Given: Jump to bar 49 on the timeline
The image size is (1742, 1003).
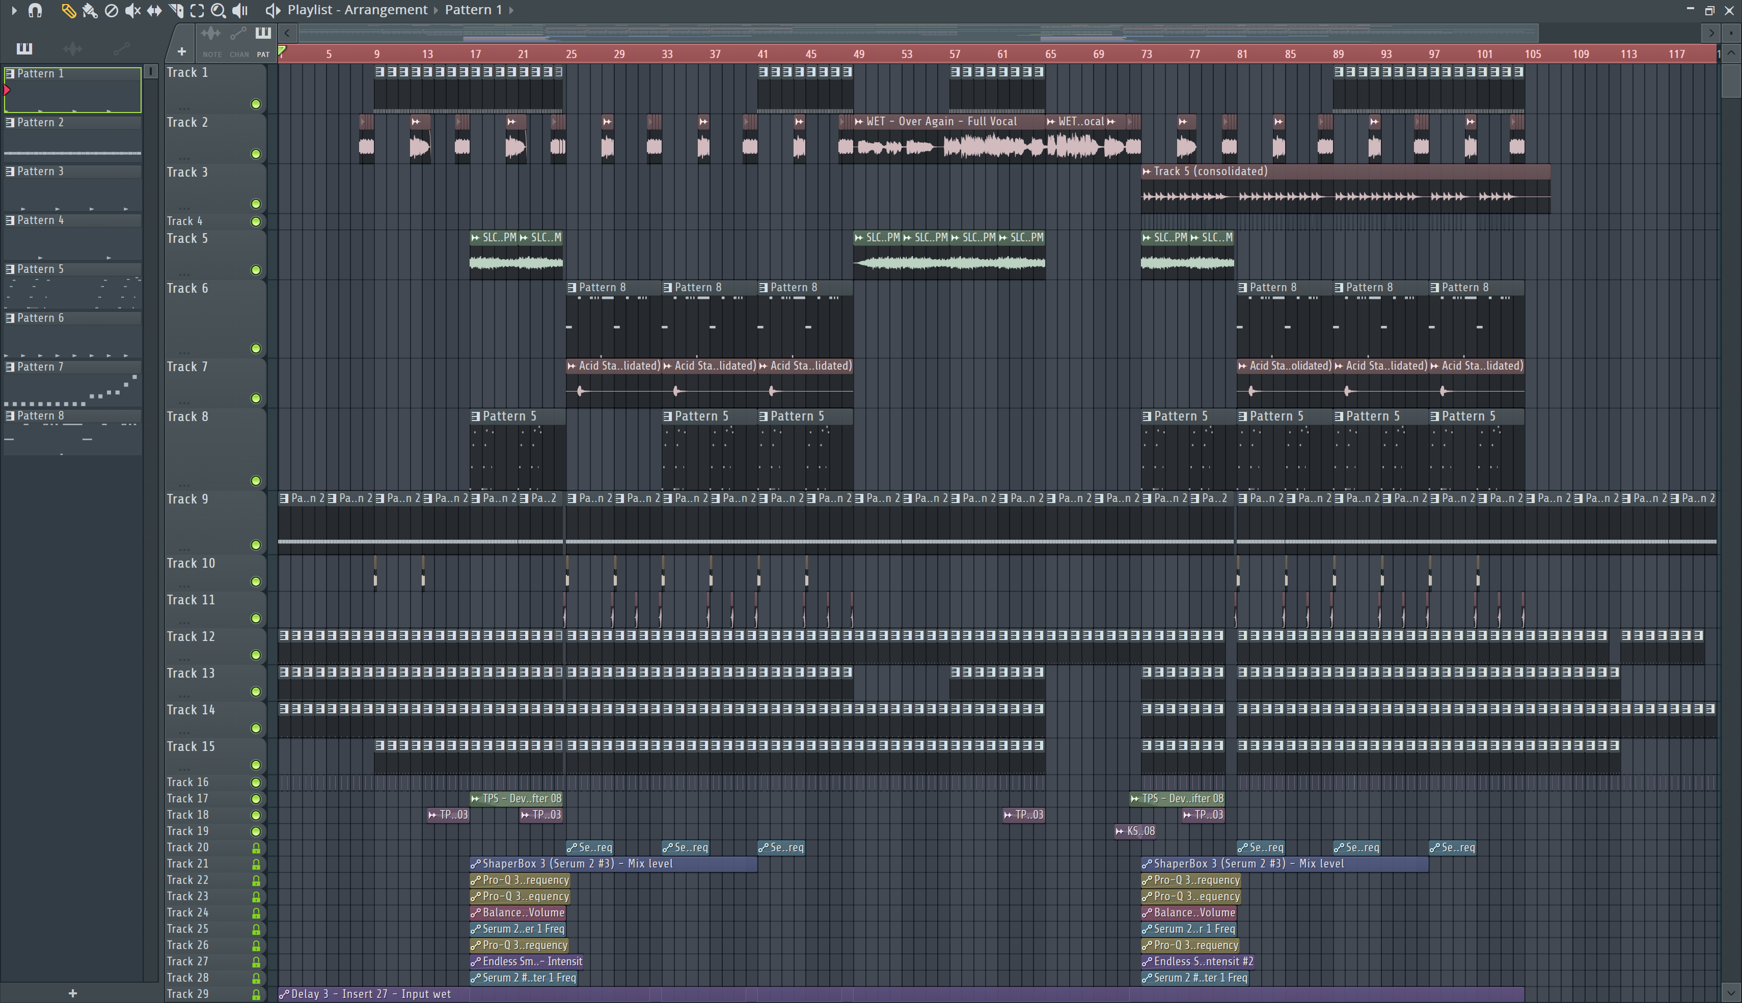Looking at the screenshot, I should 859,54.
